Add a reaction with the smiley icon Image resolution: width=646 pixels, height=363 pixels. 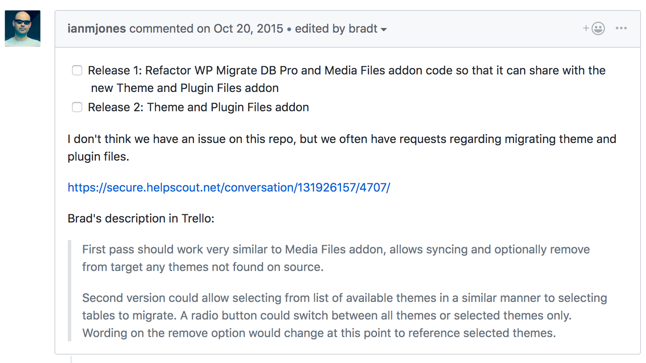[x=594, y=28]
